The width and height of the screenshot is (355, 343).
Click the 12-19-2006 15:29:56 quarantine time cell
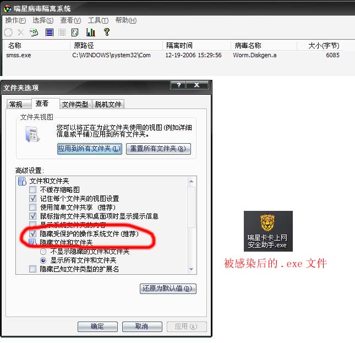(x=193, y=55)
